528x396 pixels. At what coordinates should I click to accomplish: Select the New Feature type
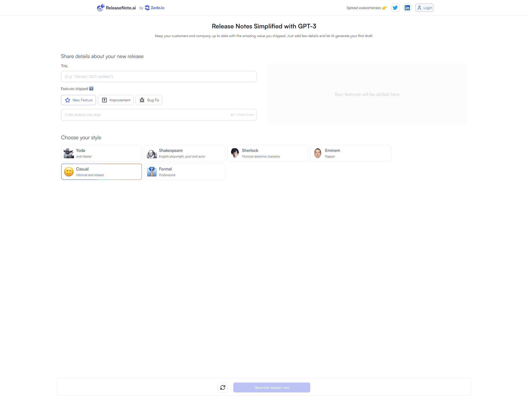pos(78,100)
